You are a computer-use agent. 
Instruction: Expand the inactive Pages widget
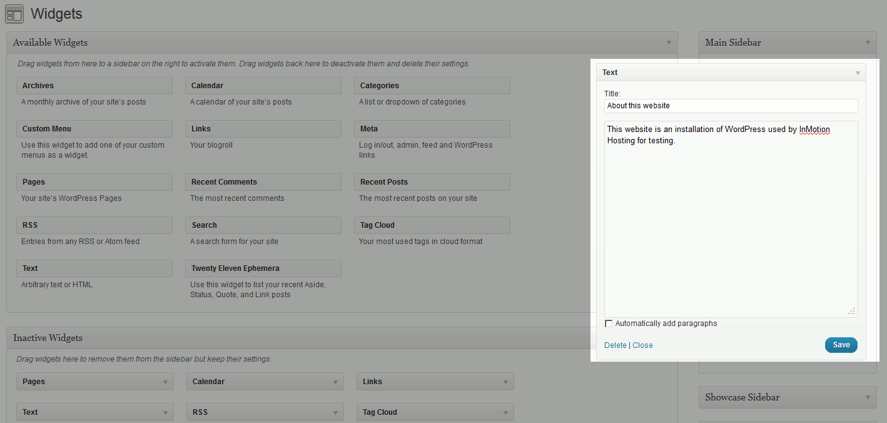click(165, 381)
